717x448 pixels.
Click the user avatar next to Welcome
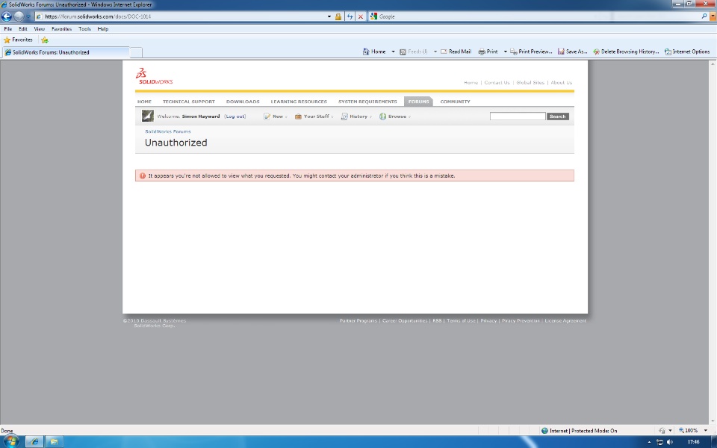click(148, 116)
